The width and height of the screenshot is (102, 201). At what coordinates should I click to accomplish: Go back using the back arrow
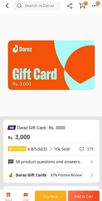tap(7, 6)
